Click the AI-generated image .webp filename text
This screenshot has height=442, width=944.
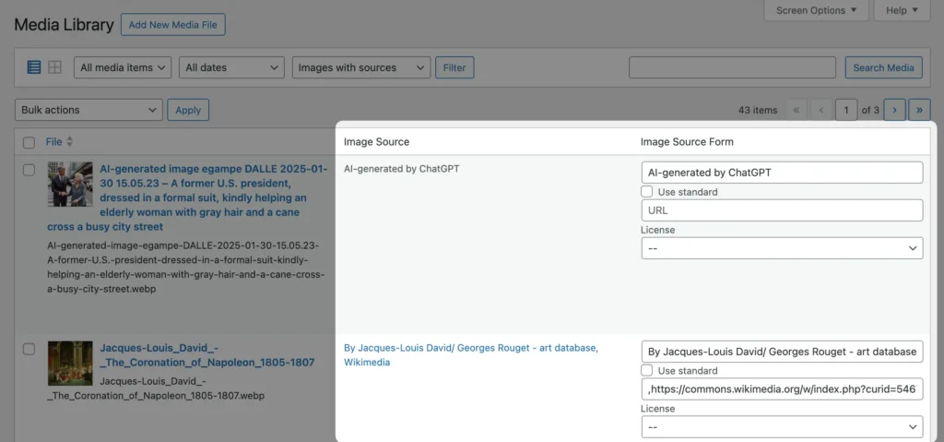186,267
